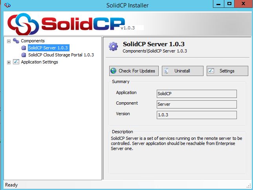Open the component Settings button
The height and width of the screenshot is (190, 253).
tap(227, 71)
